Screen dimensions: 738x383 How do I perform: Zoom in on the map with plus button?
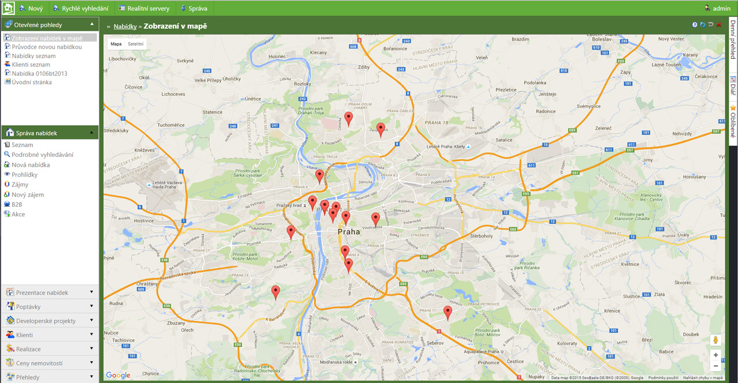(716, 355)
